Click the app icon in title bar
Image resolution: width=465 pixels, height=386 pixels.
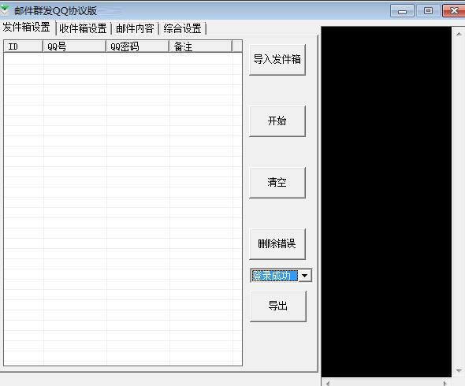[5, 10]
